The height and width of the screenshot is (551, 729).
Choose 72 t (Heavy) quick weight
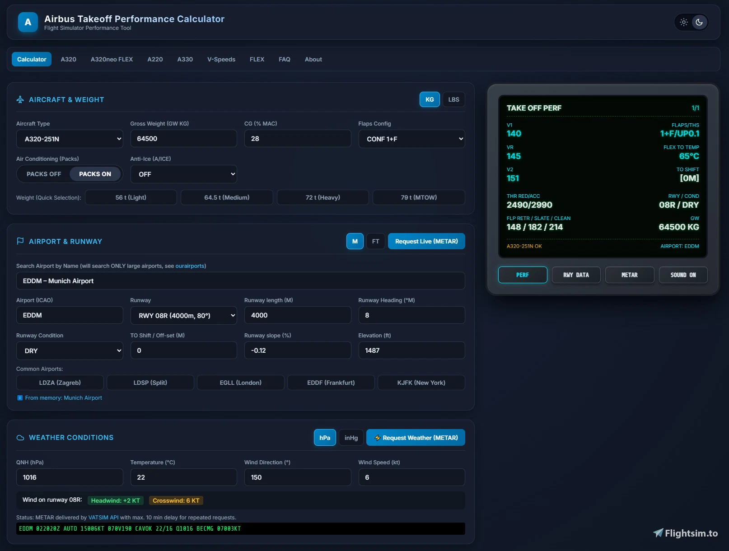323,197
